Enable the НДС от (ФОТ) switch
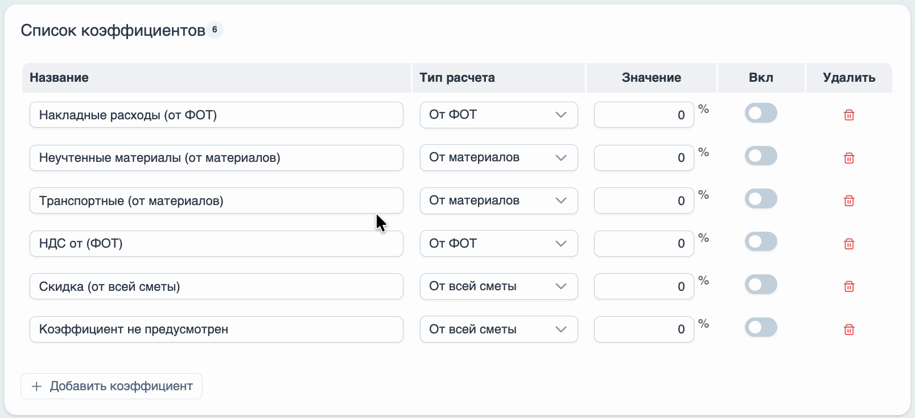 pos(761,241)
